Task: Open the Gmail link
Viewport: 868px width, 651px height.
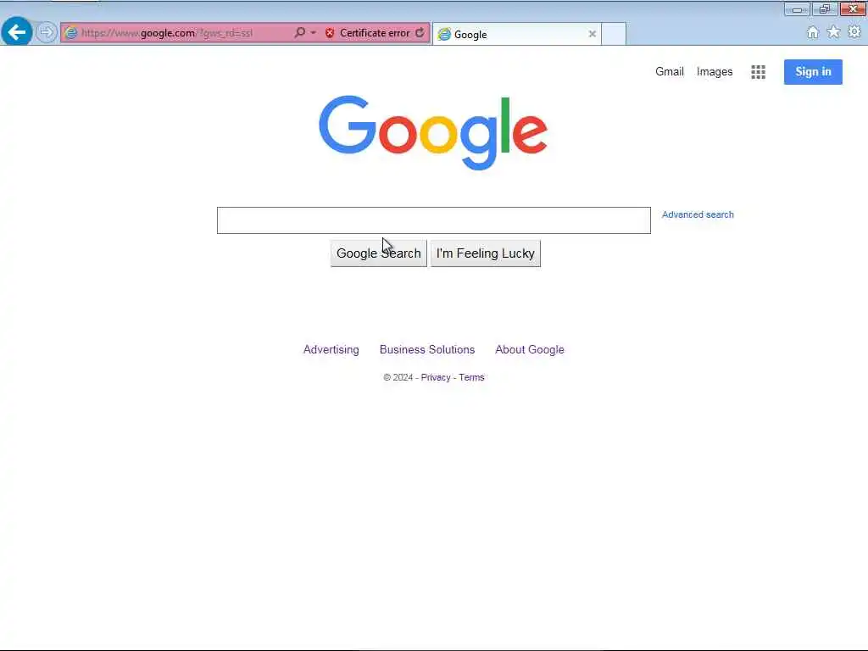Action: [x=670, y=72]
